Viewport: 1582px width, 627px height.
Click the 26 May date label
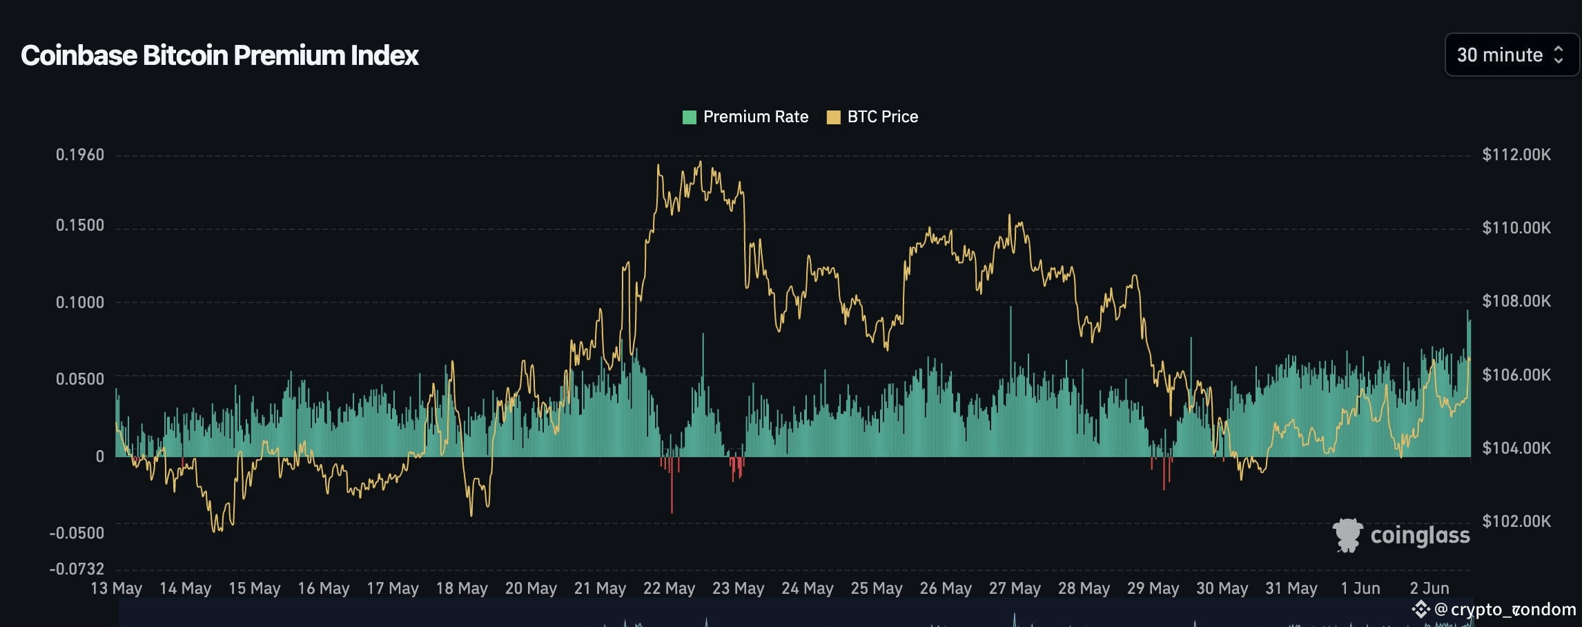(x=946, y=588)
